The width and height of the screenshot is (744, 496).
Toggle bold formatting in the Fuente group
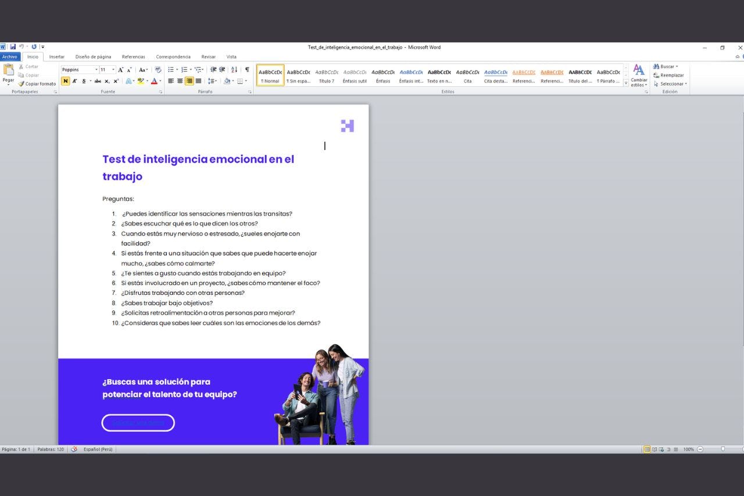point(65,81)
